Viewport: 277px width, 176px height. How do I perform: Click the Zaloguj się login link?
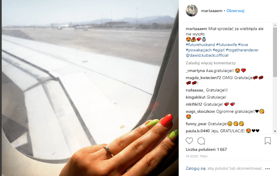pyautogui.click(x=195, y=168)
